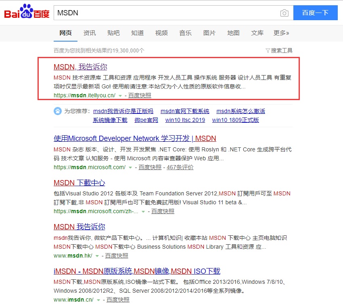Click the Baidu logo
This screenshot has width=343, height=304.
[27, 11]
